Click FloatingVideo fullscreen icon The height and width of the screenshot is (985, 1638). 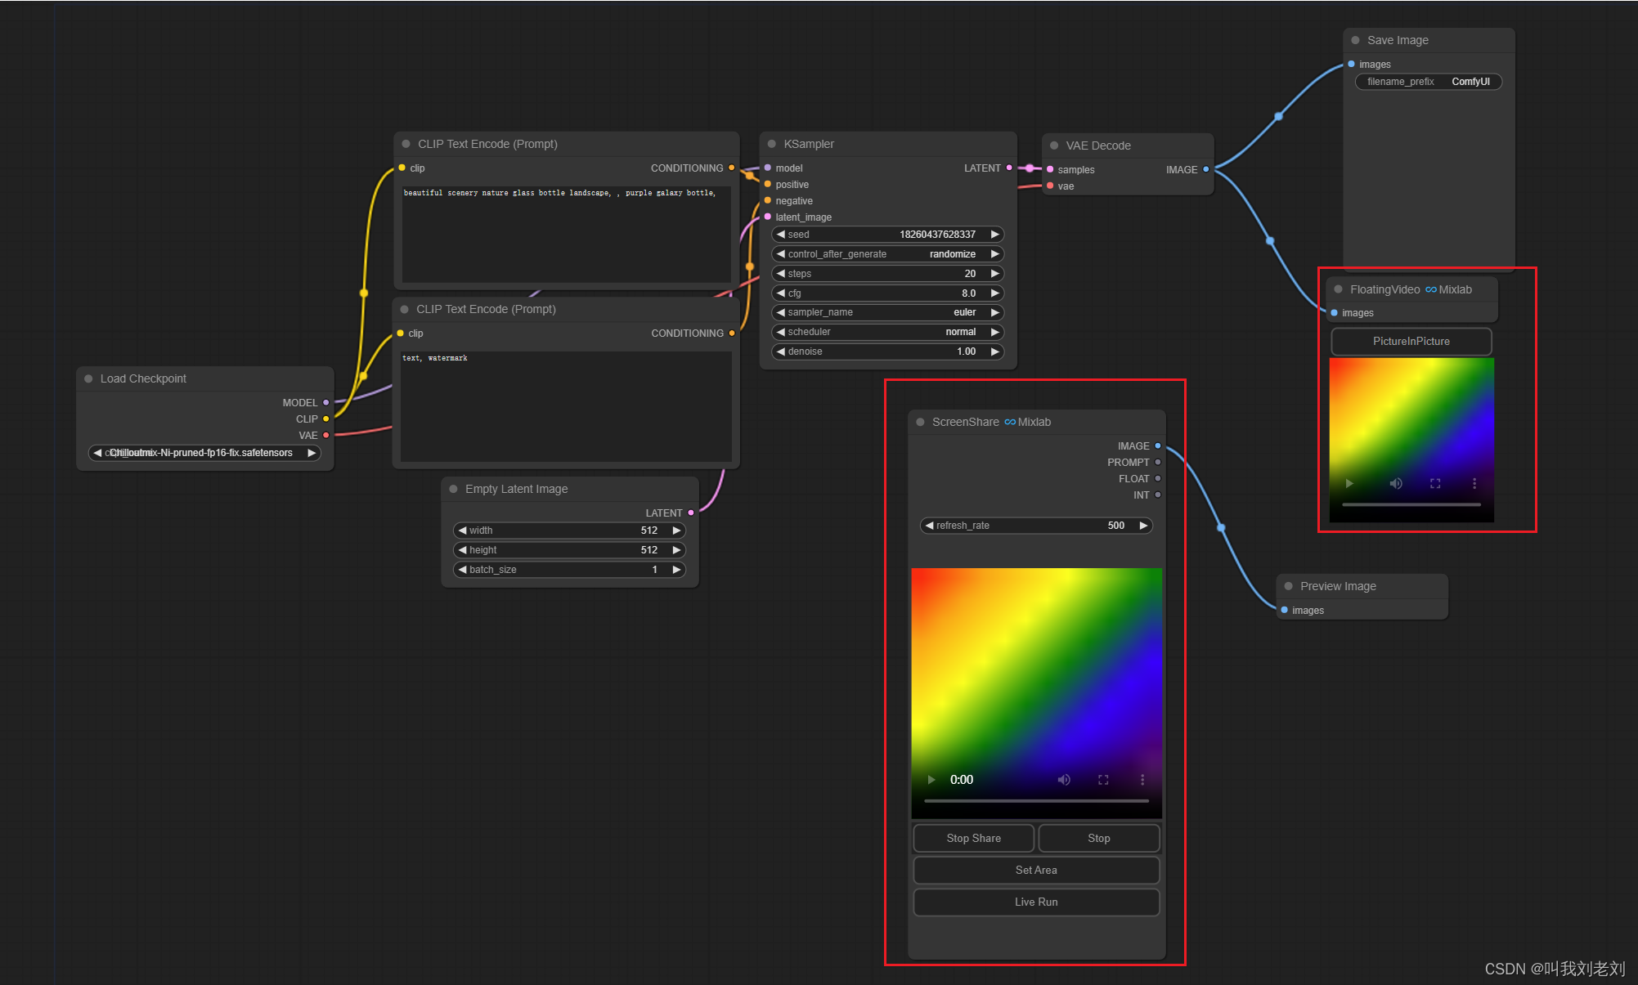(1435, 484)
